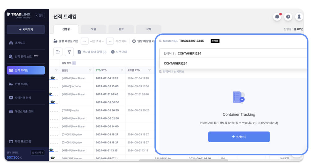Switch to the 진행중 tab

click(66, 29)
